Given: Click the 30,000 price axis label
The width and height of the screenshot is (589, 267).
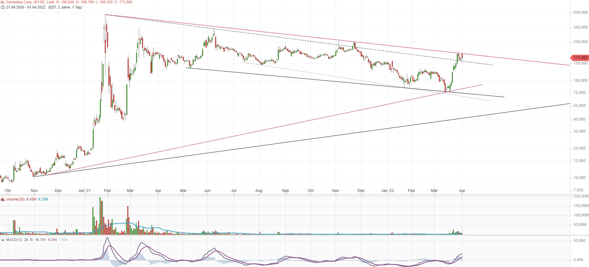Looking at the screenshot, I should click(x=580, y=131).
